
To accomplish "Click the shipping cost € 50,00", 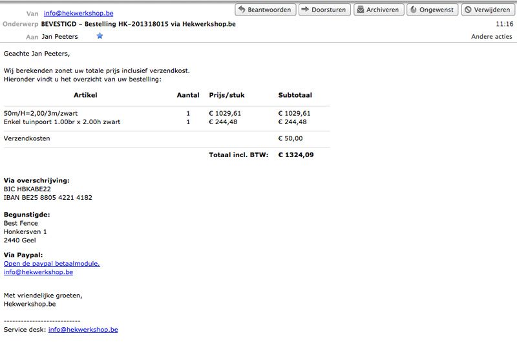I will click(290, 138).
